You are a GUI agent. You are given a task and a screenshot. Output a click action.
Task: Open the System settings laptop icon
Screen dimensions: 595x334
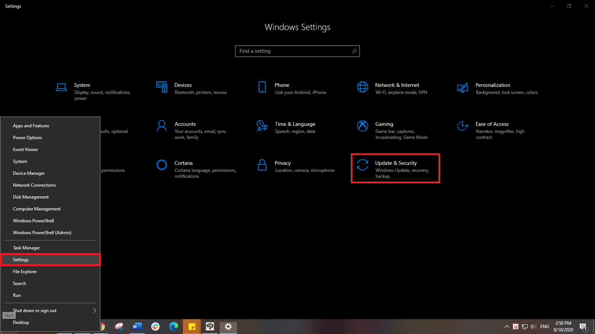coord(61,87)
